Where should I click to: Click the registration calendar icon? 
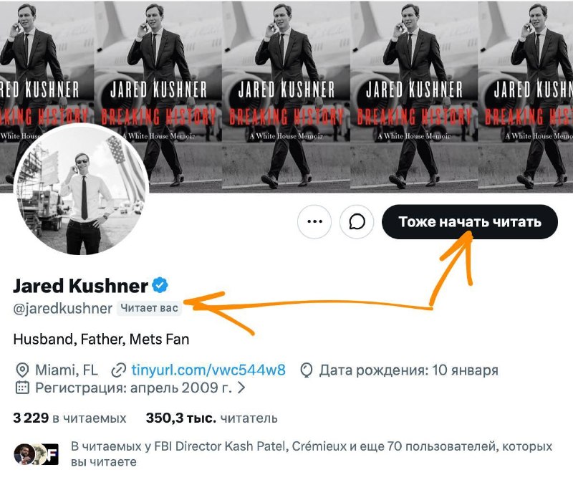22,388
